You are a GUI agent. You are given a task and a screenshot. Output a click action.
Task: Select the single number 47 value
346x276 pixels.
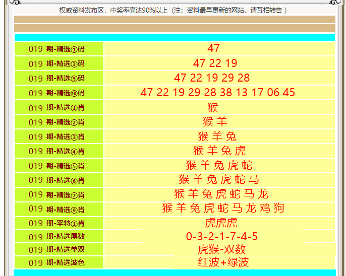point(213,48)
